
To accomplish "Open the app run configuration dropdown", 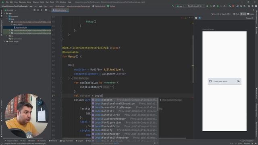I will pos(181,6).
